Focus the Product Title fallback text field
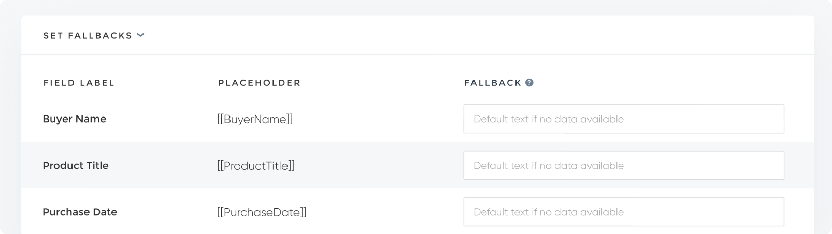This screenshot has height=234, width=832. point(624,165)
